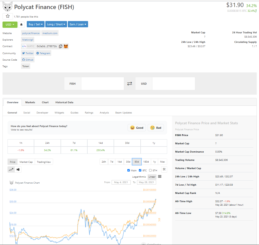Viewport: 259px width, 245px height.
Task: Open the chart hamburger menu
Action: click(x=160, y=177)
